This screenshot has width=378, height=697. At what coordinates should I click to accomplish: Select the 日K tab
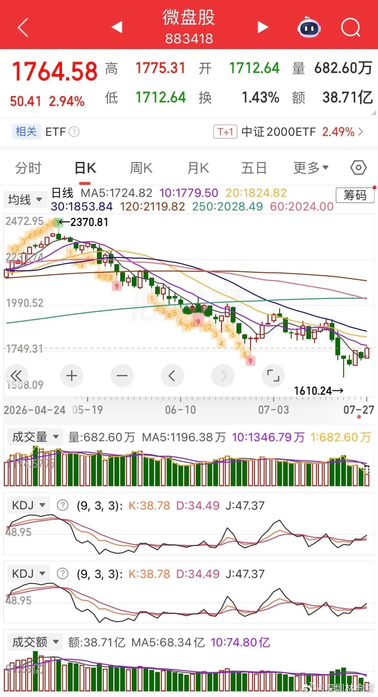[x=85, y=168]
